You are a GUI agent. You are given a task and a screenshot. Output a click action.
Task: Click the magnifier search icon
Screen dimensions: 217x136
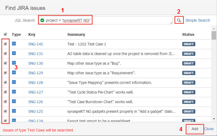179,20
